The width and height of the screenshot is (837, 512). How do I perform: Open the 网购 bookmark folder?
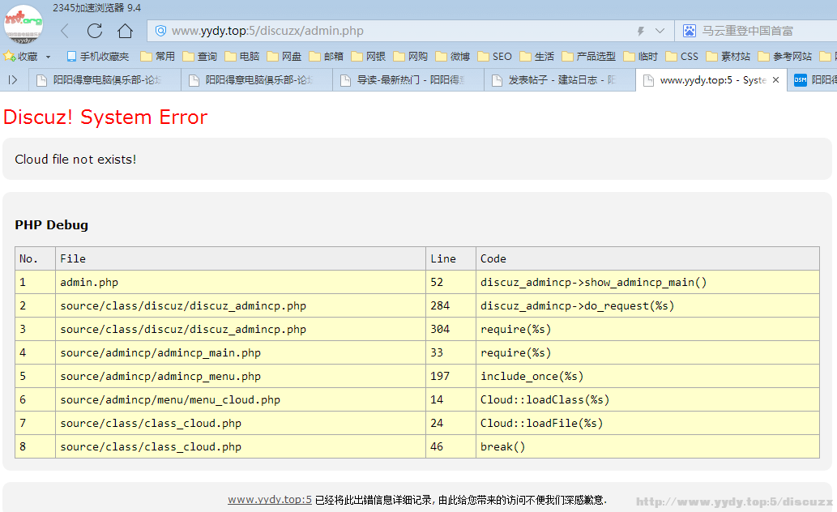point(411,56)
